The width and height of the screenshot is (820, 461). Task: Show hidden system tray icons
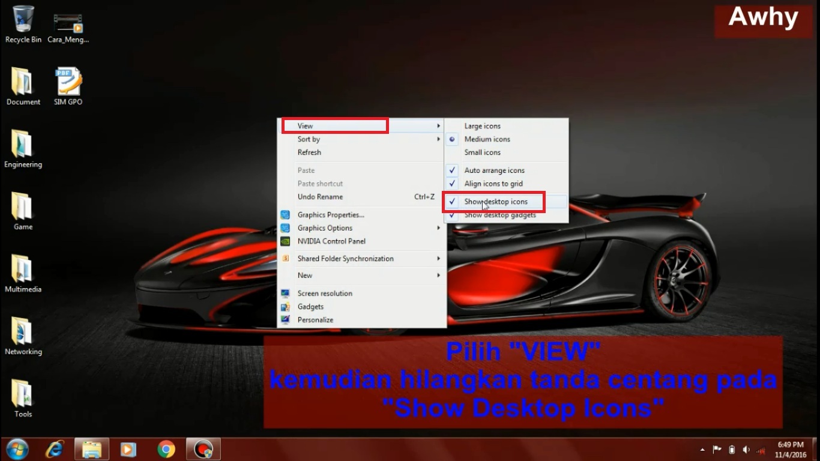click(701, 448)
